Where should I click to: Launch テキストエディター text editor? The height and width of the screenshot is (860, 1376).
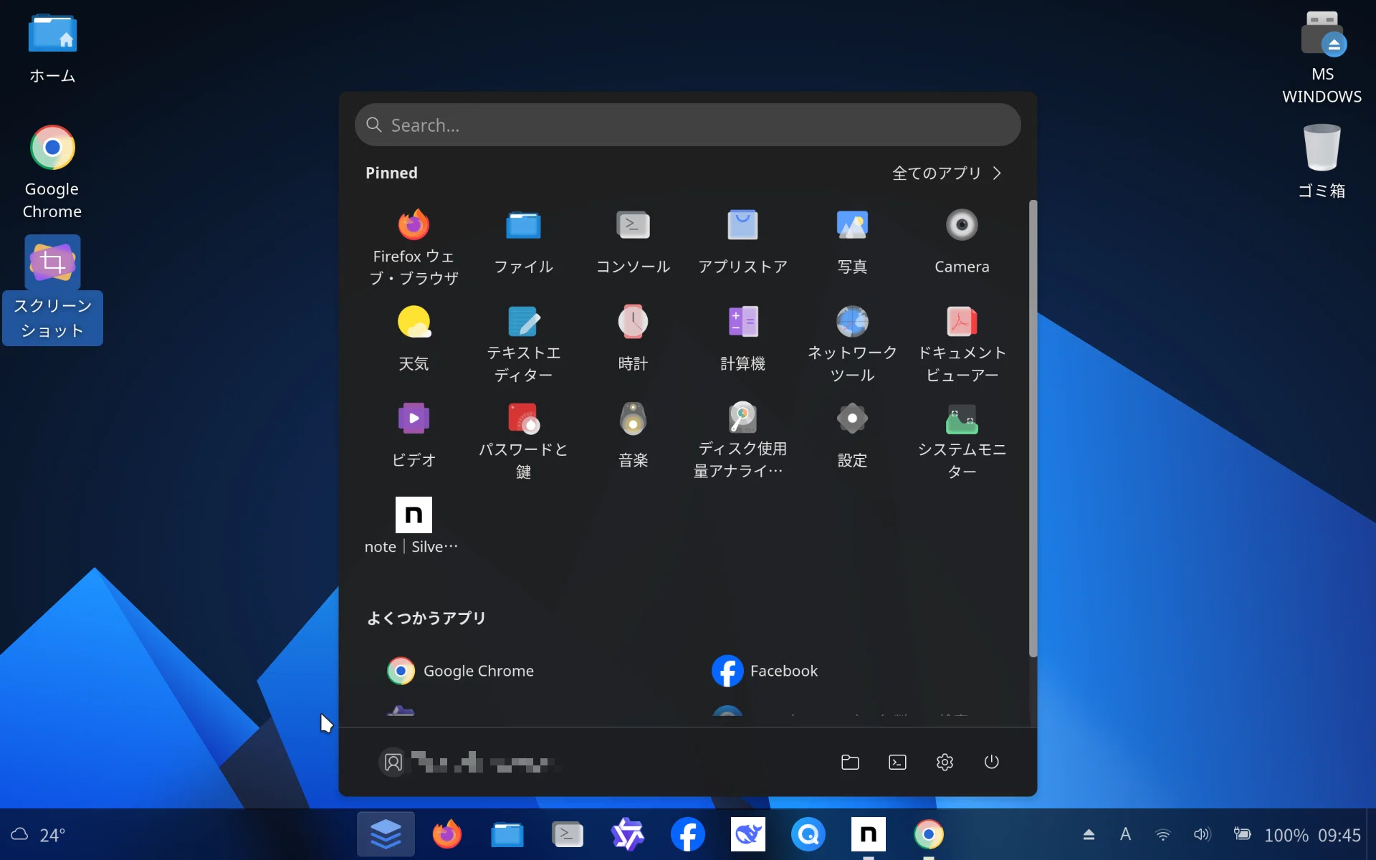pyautogui.click(x=523, y=344)
